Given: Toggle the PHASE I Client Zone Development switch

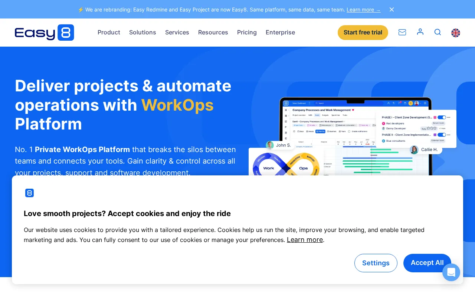Looking at the screenshot, I should [442, 117].
